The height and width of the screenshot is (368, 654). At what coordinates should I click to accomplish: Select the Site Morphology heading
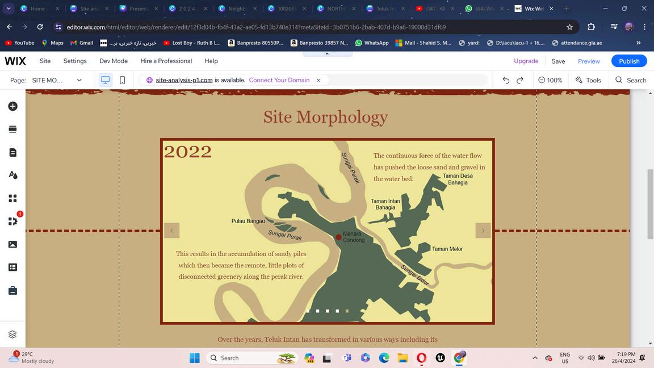tap(325, 117)
